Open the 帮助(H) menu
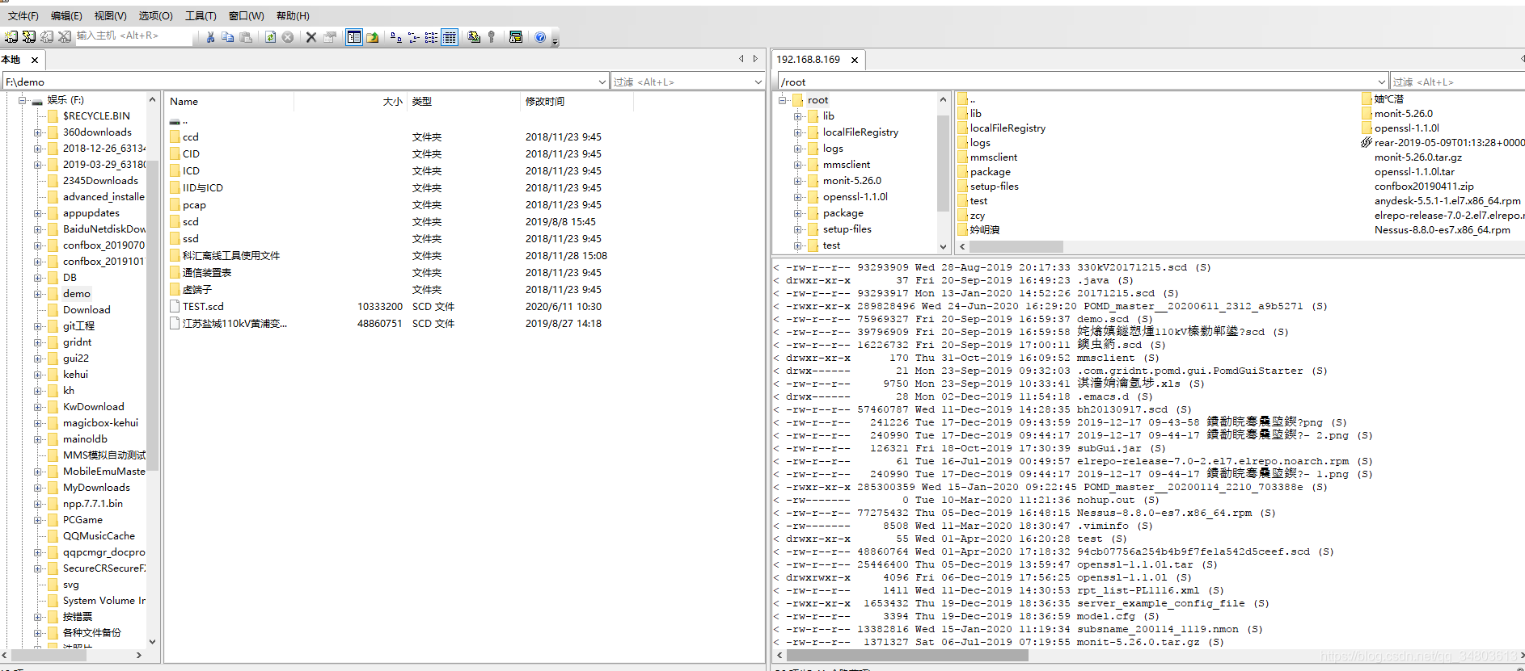1525x671 pixels. 293,15
